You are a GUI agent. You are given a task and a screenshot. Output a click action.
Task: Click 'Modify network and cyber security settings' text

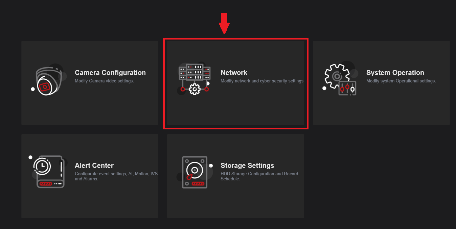(262, 81)
